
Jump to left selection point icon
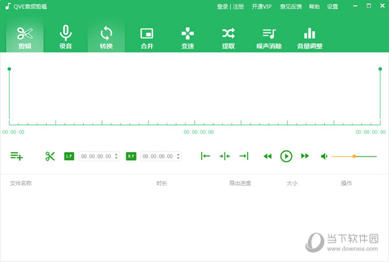click(x=206, y=156)
